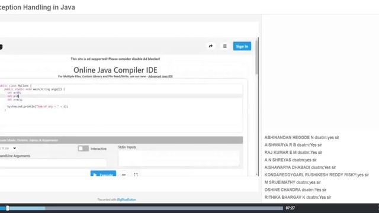Click the Stdin Inputs label
The width and height of the screenshot is (379, 213).
(127, 147)
